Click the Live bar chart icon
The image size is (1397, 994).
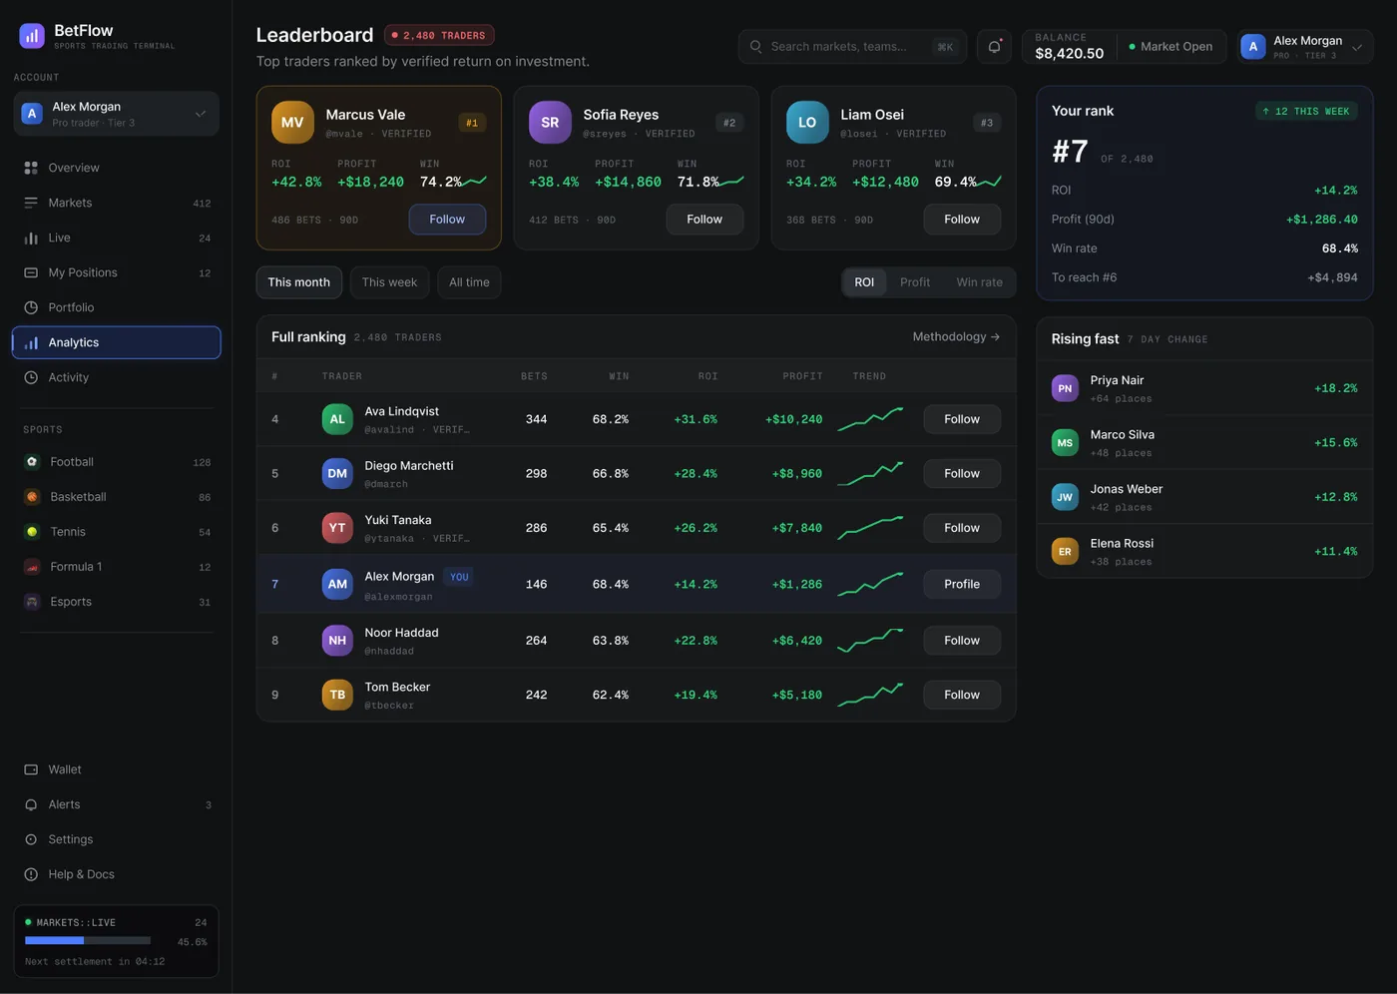tap(31, 238)
